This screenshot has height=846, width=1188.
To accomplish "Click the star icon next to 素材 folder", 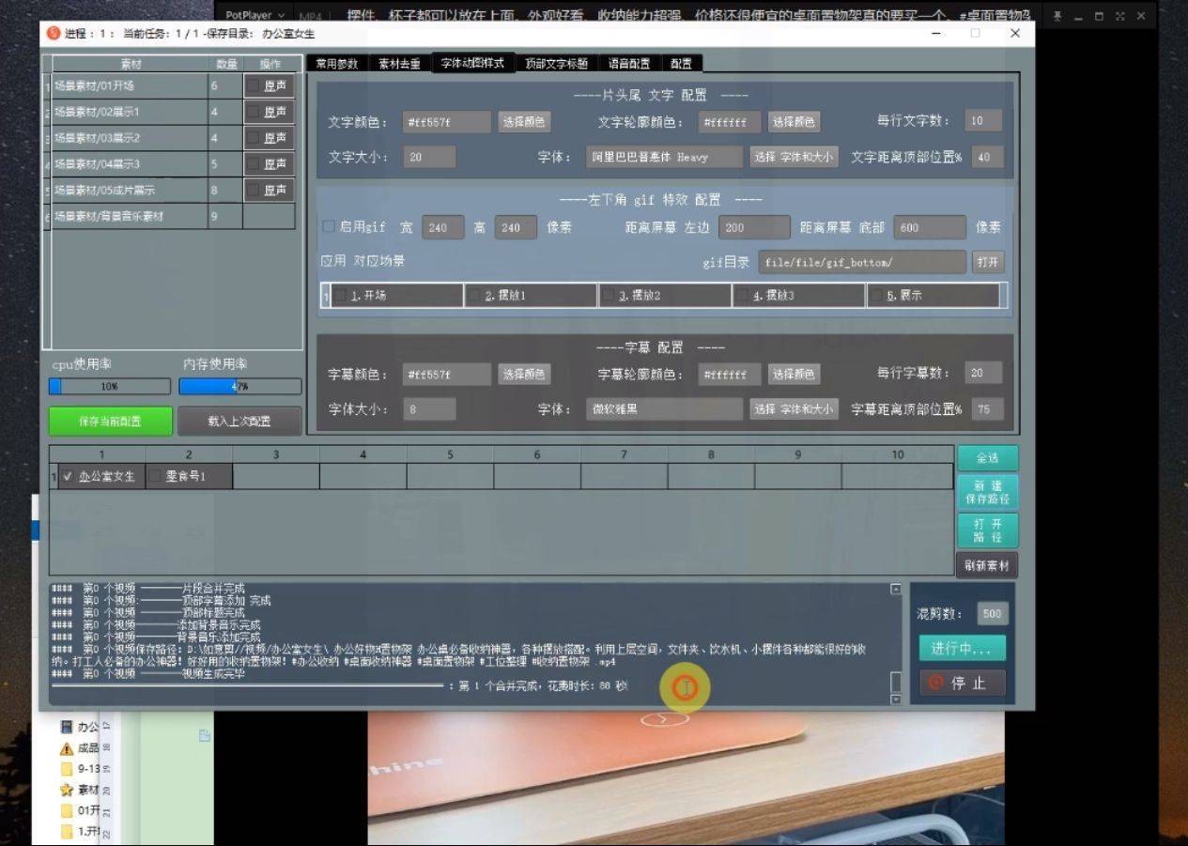I will [x=67, y=790].
